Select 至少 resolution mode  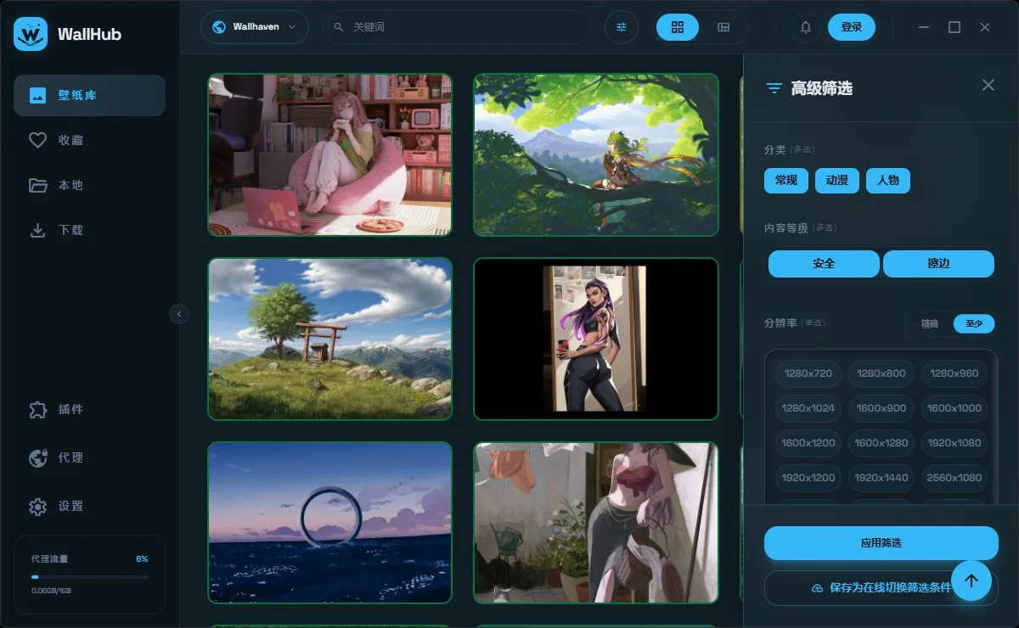click(973, 323)
